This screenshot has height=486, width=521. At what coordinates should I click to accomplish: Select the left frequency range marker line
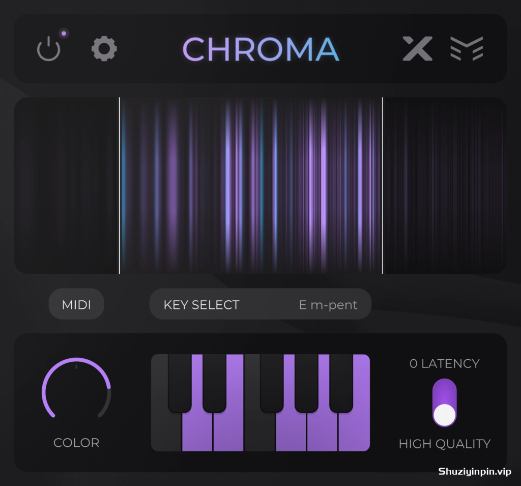(119, 185)
